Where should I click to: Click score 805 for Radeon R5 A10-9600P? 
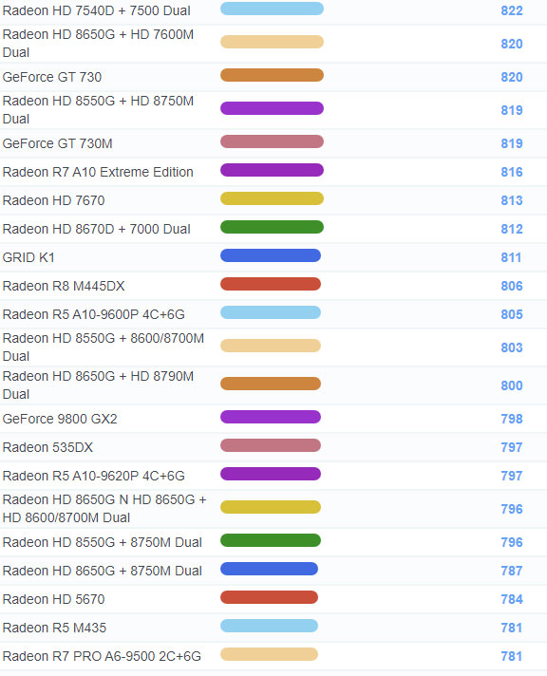click(512, 314)
